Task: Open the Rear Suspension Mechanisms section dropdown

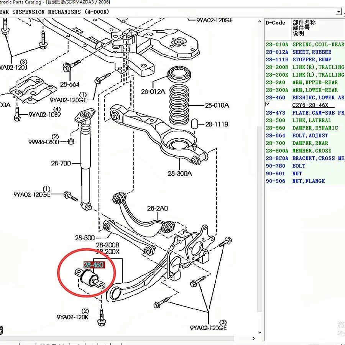Action: tap(338, 12)
